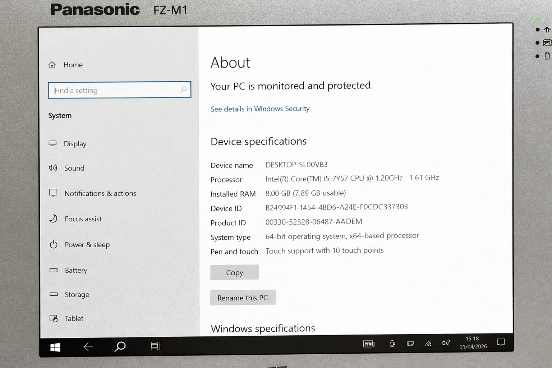The image size is (552, 368).
Task: Select the RAM value 8.00 GB (7.89 GB usable)
Action: (x=305, y=193)
